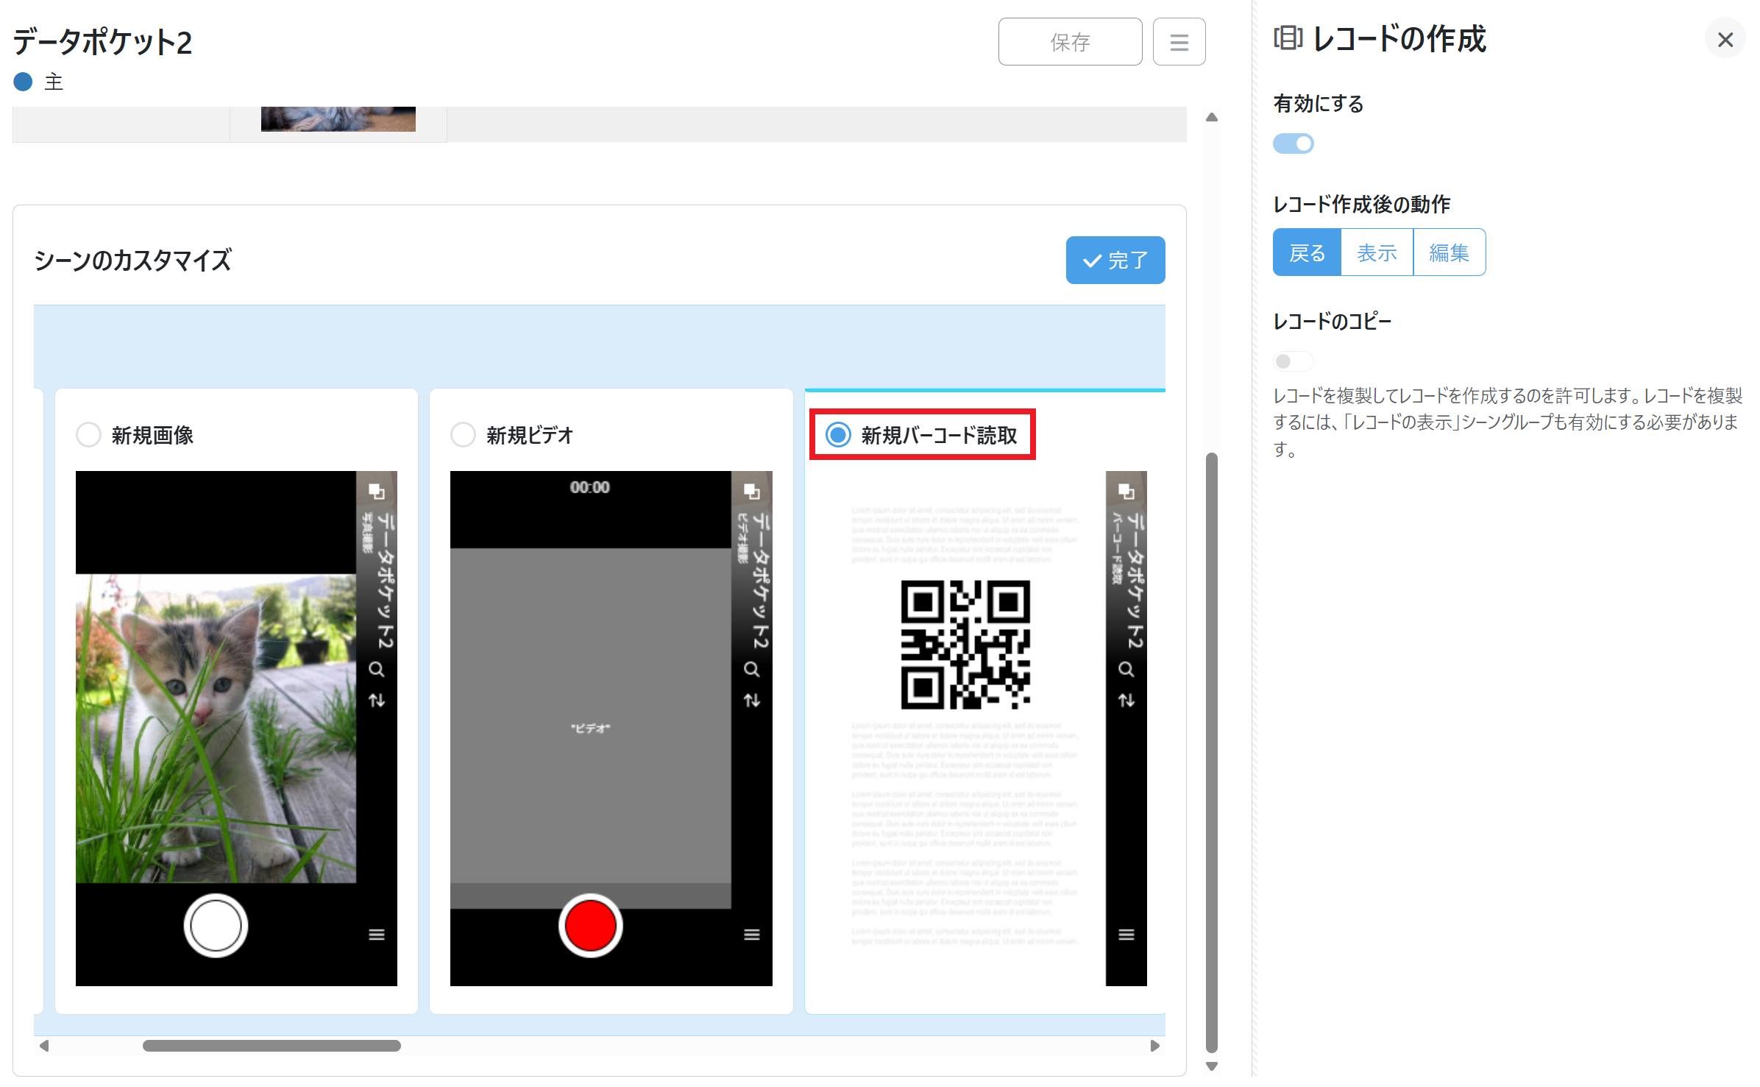Image resolution: width=1760 pixels, height=1087 pixels.
Task: Click the 保存 button
Action: pyautogui.click(x=1069, y=42)
